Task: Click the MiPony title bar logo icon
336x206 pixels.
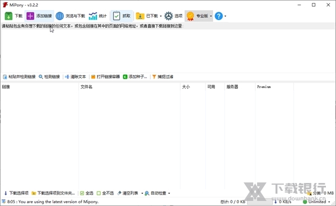Action: click(x=5, y=4)
